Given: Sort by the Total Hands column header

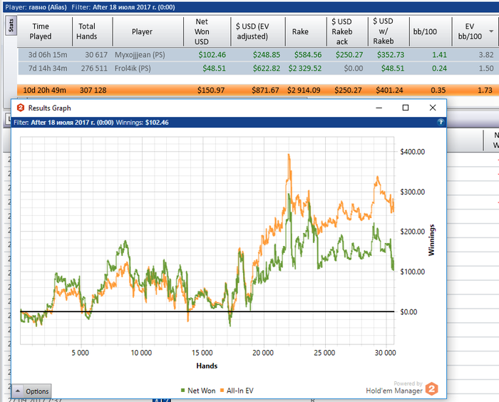Looking at the screenshot, I should point(87,31).
